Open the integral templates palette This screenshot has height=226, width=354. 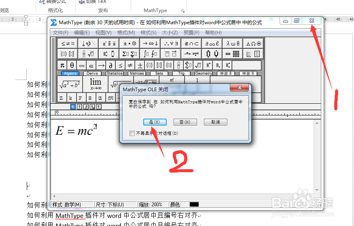point(150,54)
